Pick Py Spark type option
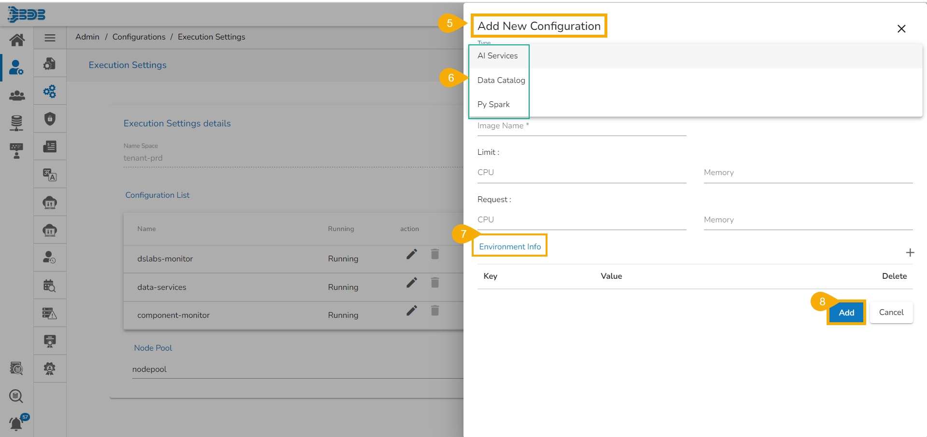 coord(695,104)
